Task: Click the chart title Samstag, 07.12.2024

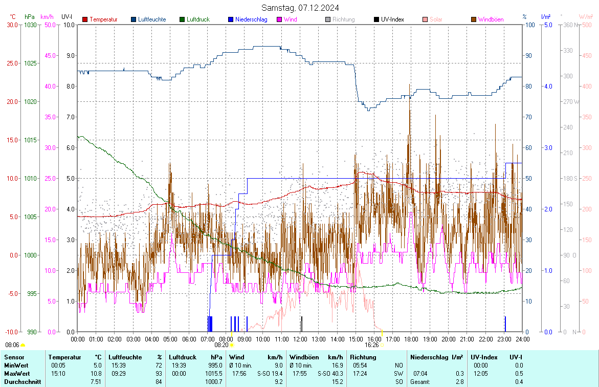Action: pyautogui.click(x=300, y=8)
